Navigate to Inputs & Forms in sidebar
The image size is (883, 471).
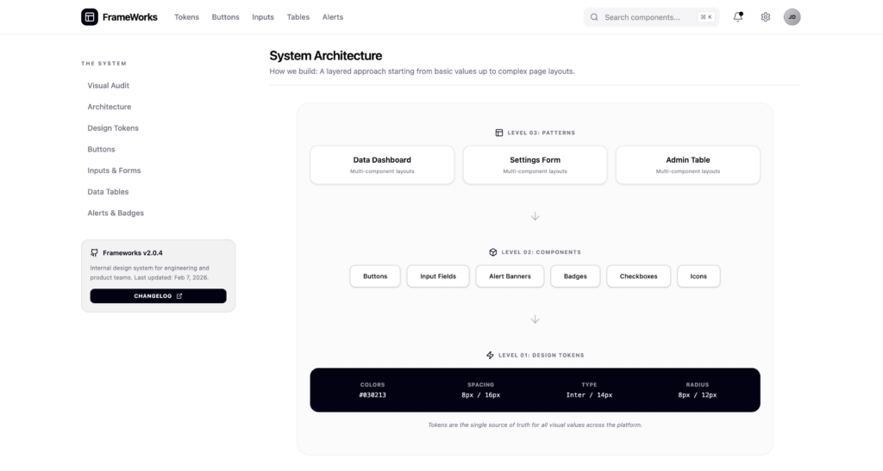114,170
